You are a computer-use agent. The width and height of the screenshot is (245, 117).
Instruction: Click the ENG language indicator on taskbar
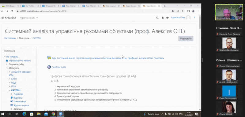point(181,114)
